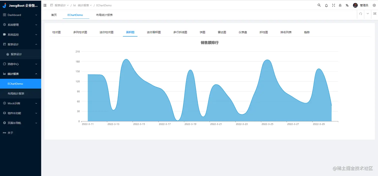
Task: Click the Mock示例 icon in sidebar
Action: pos(4,103)
